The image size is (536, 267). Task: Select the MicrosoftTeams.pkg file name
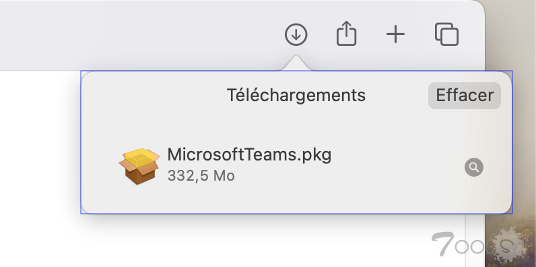(x=249, y=154)
